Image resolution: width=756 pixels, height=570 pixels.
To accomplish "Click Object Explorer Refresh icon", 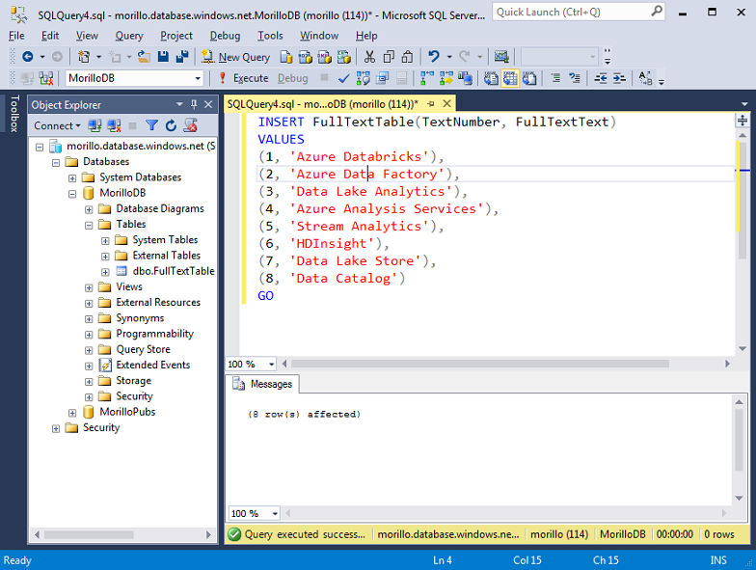I will 172,125.
